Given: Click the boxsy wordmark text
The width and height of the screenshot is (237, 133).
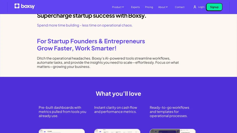Looking at the screenshot, I should [28, 6].
